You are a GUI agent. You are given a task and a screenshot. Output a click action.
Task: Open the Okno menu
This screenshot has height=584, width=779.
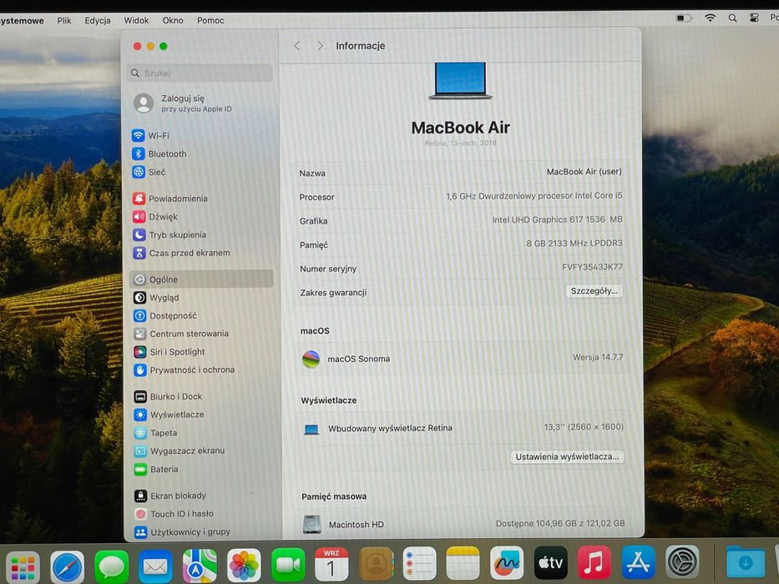pyautogui.click(x=173, y=20)
